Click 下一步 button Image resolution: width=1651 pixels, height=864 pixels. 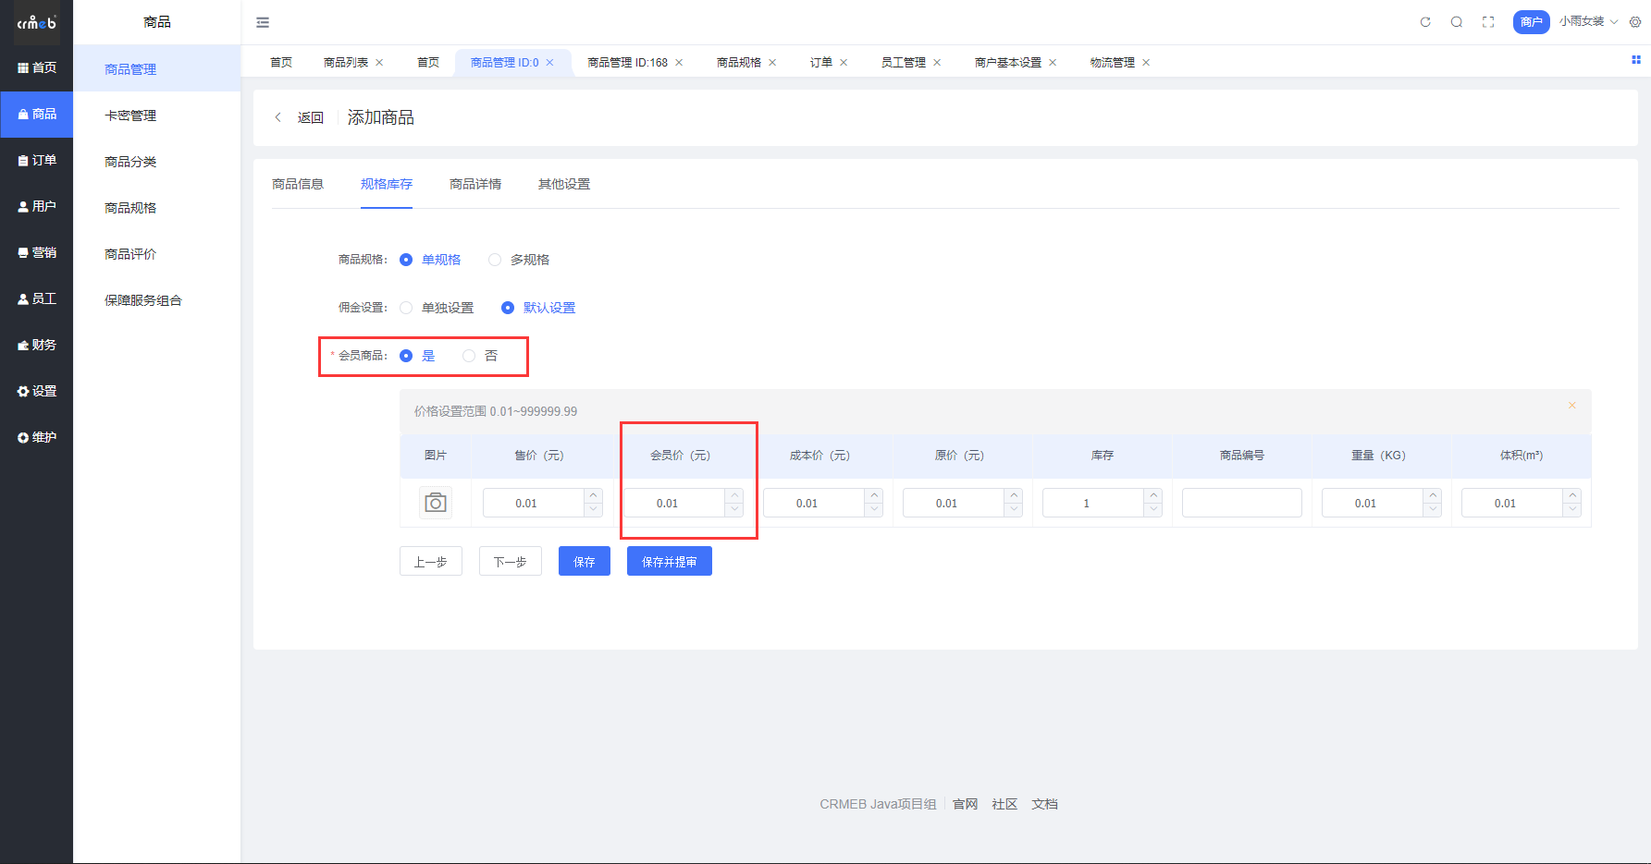pos(511,561)
